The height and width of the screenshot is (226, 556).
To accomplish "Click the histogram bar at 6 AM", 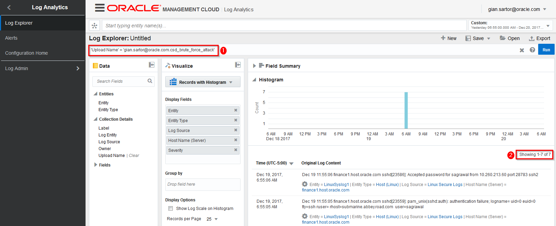I will click(406, 110).
